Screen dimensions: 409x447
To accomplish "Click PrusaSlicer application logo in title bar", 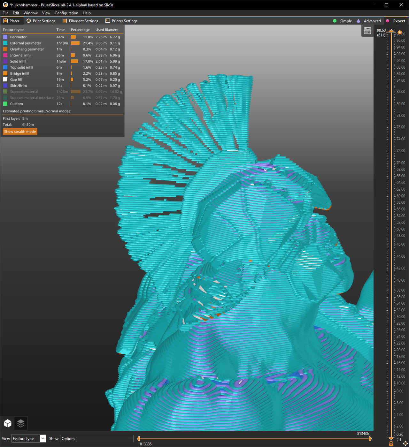I will pyautogui.click(x=5, y=5).
